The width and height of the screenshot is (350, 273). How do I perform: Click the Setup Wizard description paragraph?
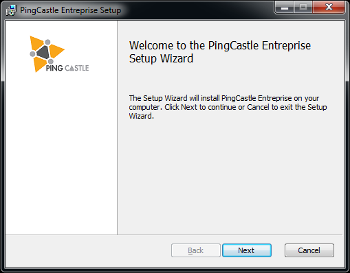pos(228,107)
